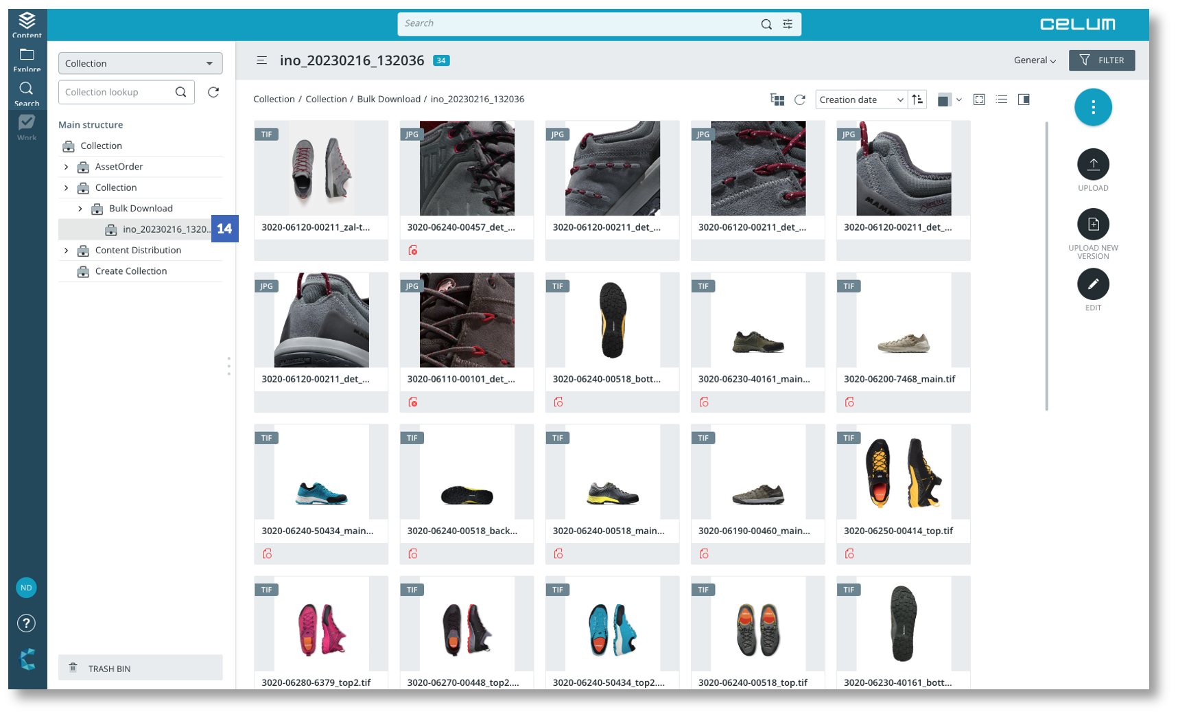Image resolution: width=1178 pixels, height=714 pixels.
Task: Click the Edit pencil icon
Action: [x=1092, y=284]
